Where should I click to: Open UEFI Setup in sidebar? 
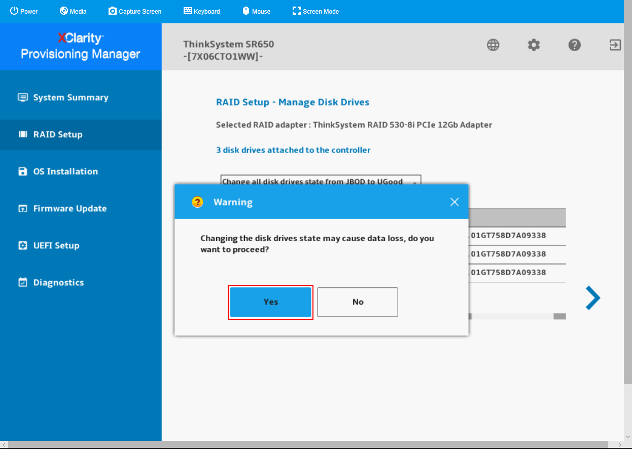point(81,245)
